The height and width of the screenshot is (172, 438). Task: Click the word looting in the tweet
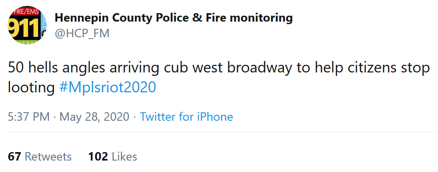[x=32, y=87]
